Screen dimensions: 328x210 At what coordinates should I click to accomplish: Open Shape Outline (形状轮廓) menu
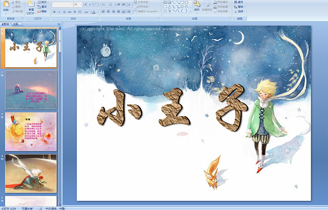tap(222, 7)
